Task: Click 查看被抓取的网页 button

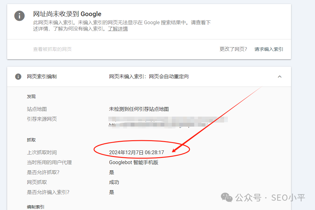Action: click(52, 49)
